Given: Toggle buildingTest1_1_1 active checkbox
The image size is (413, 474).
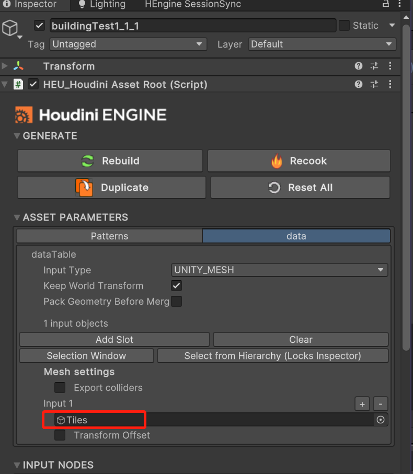Looking at the screenshot, I should pos(39,26).
